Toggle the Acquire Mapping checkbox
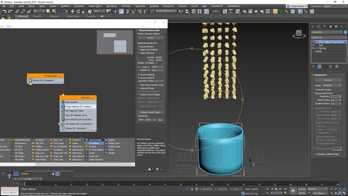The image size is (348, 196). click(139, 75)
